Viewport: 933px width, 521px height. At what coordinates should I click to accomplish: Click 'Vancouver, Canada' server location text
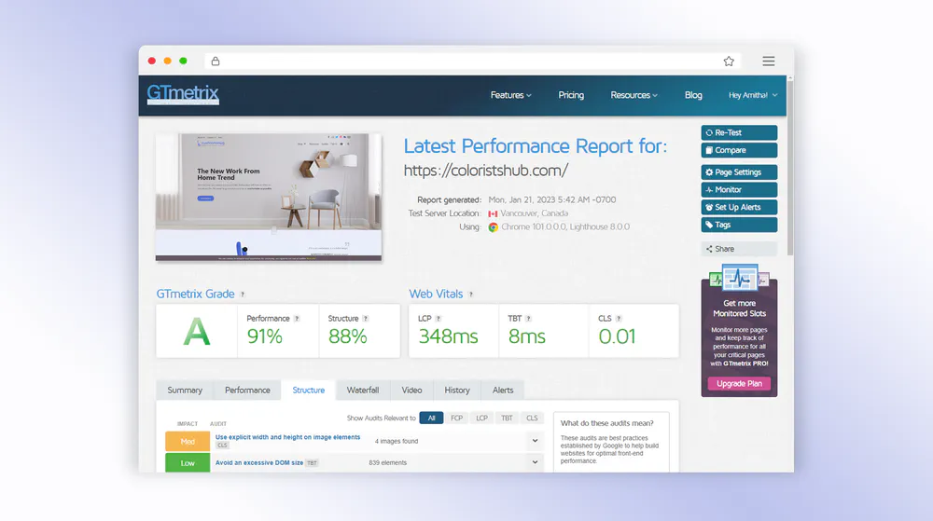click(534, 213)
